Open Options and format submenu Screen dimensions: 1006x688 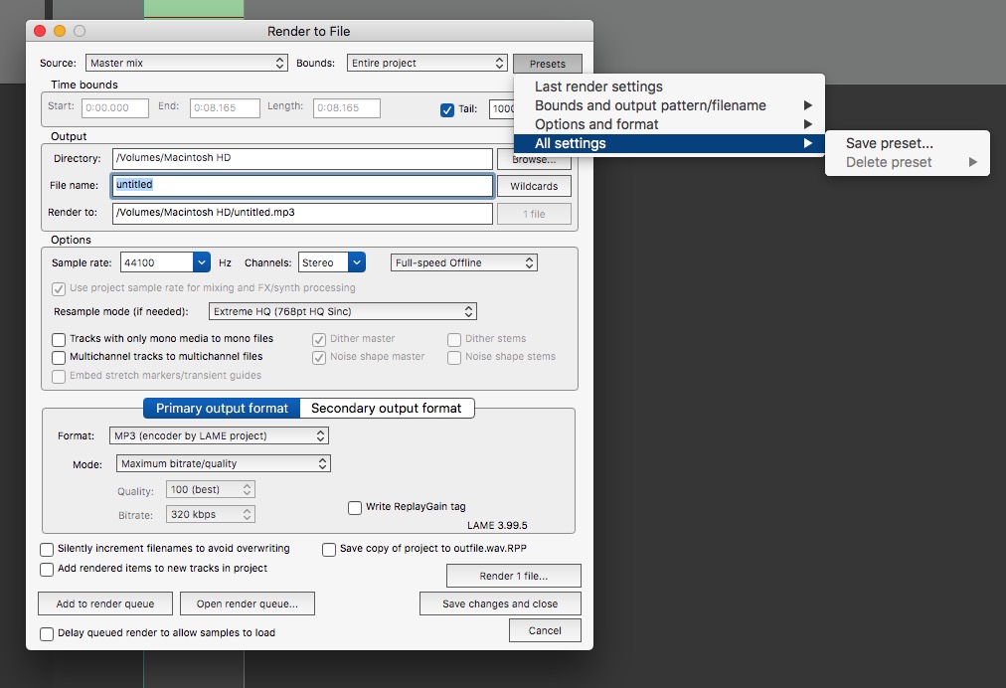(669, 124)
